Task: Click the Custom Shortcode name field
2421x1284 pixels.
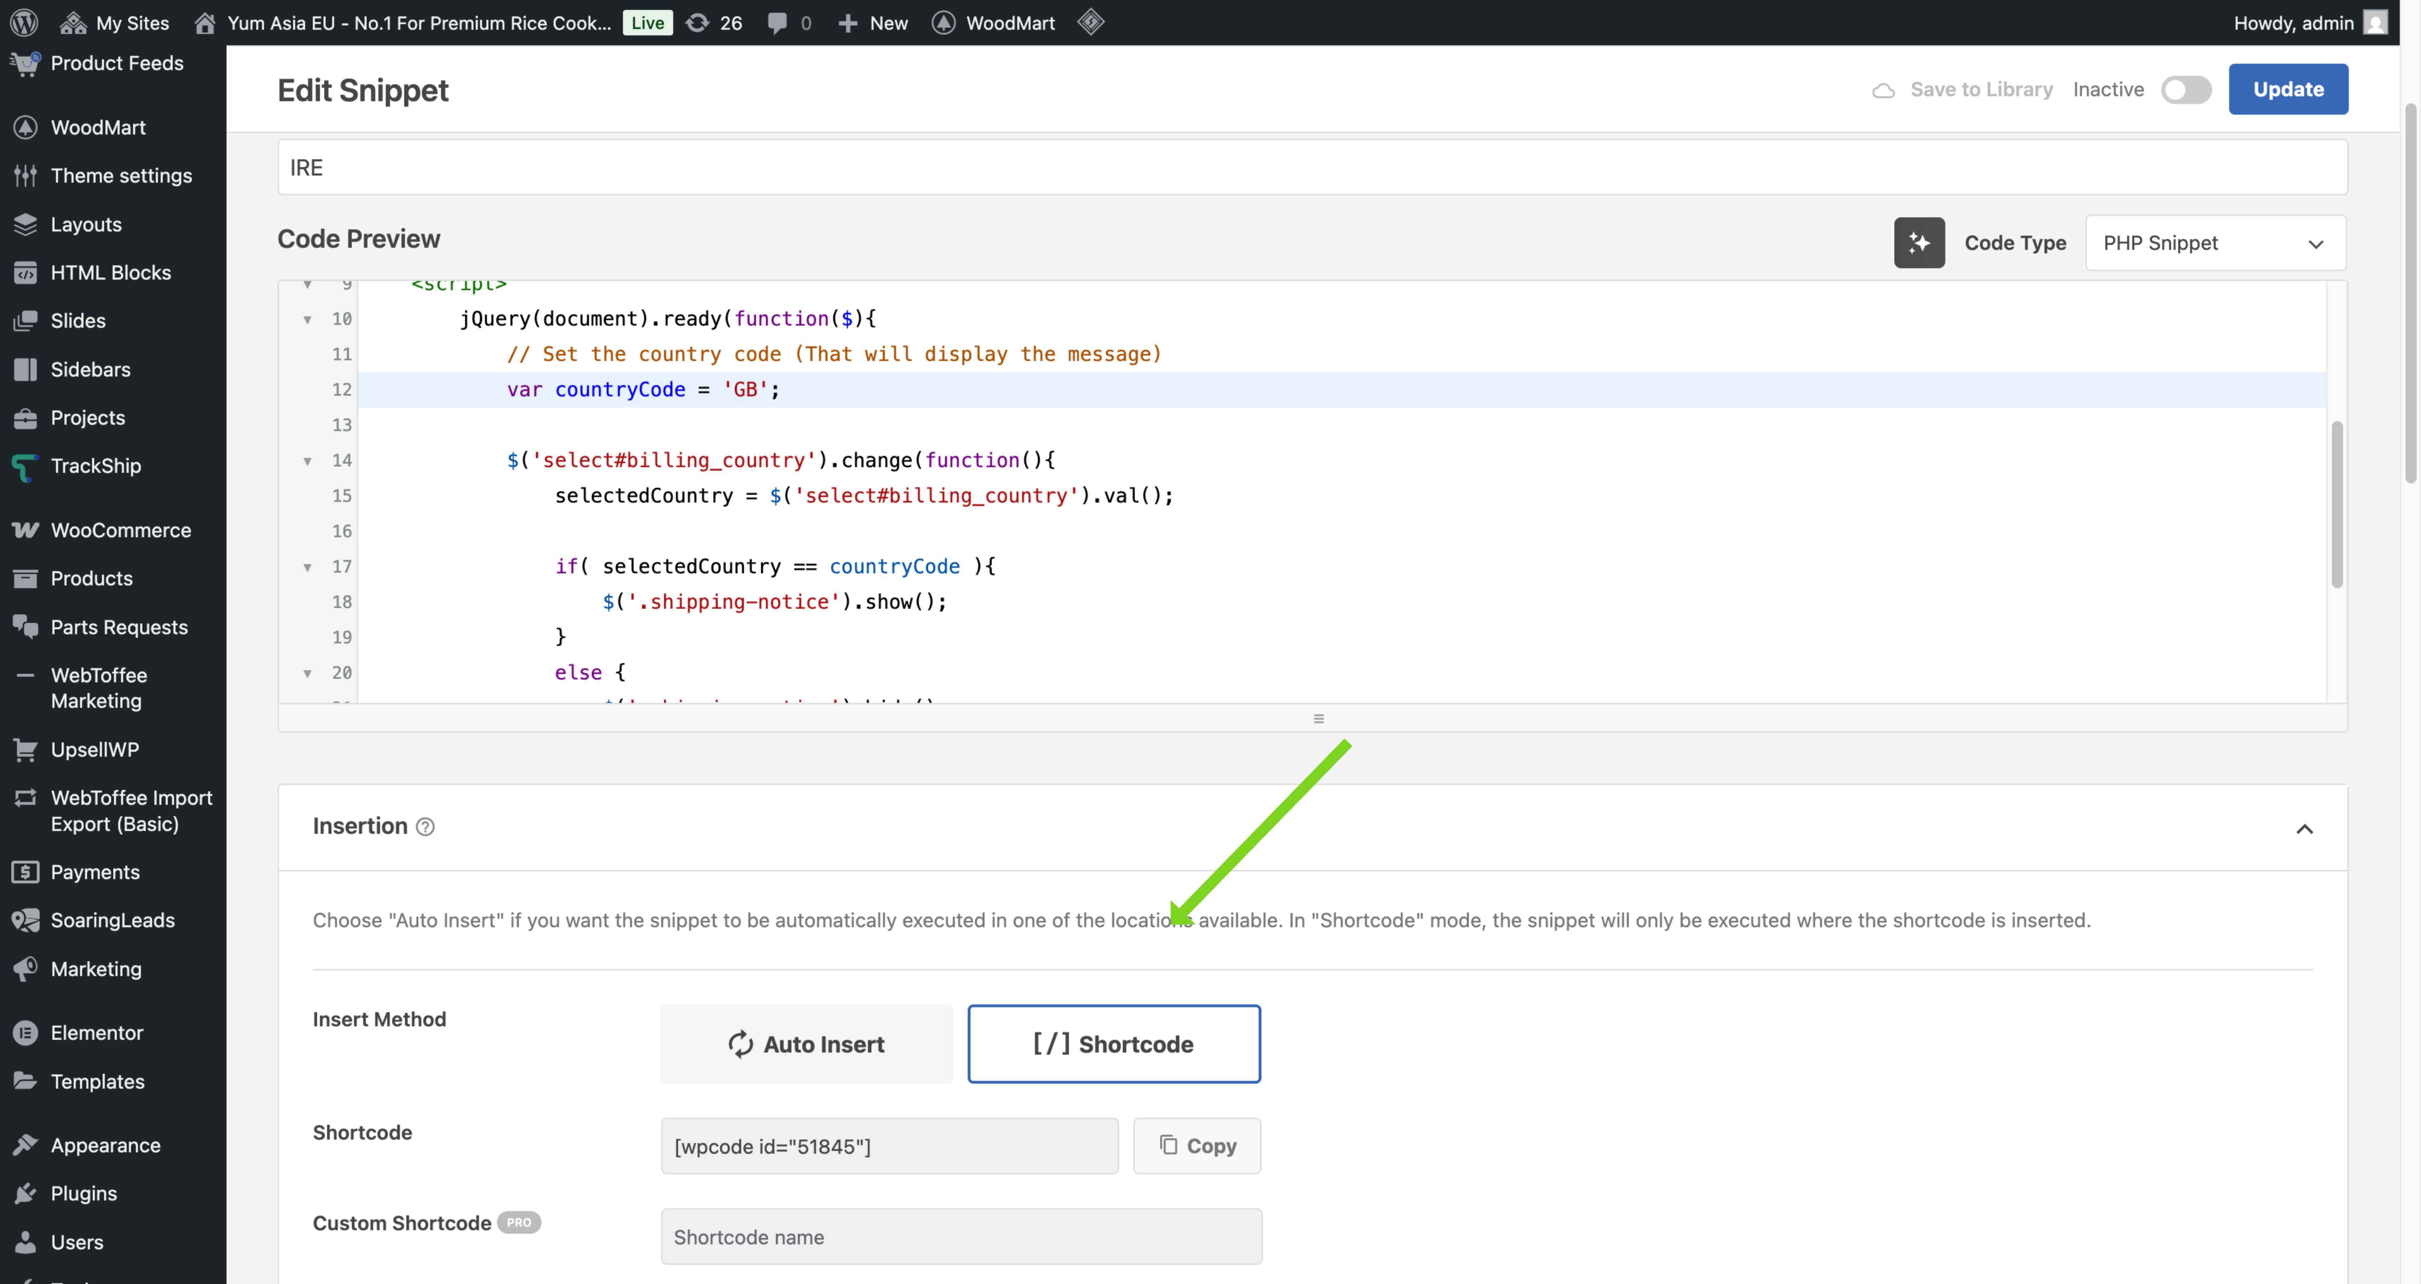Action: pyautogui.click(x=961, y=1237)
